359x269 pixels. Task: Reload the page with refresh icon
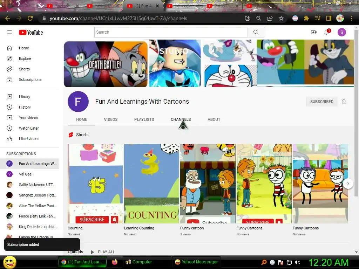[30, 18]
